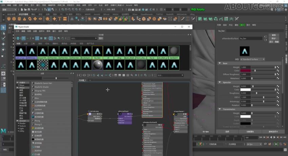Open the Ai Standard Surface type dropdown
The width and height of the screenshot is (288, 156).
pyautogui.click(x=252, y=59)
